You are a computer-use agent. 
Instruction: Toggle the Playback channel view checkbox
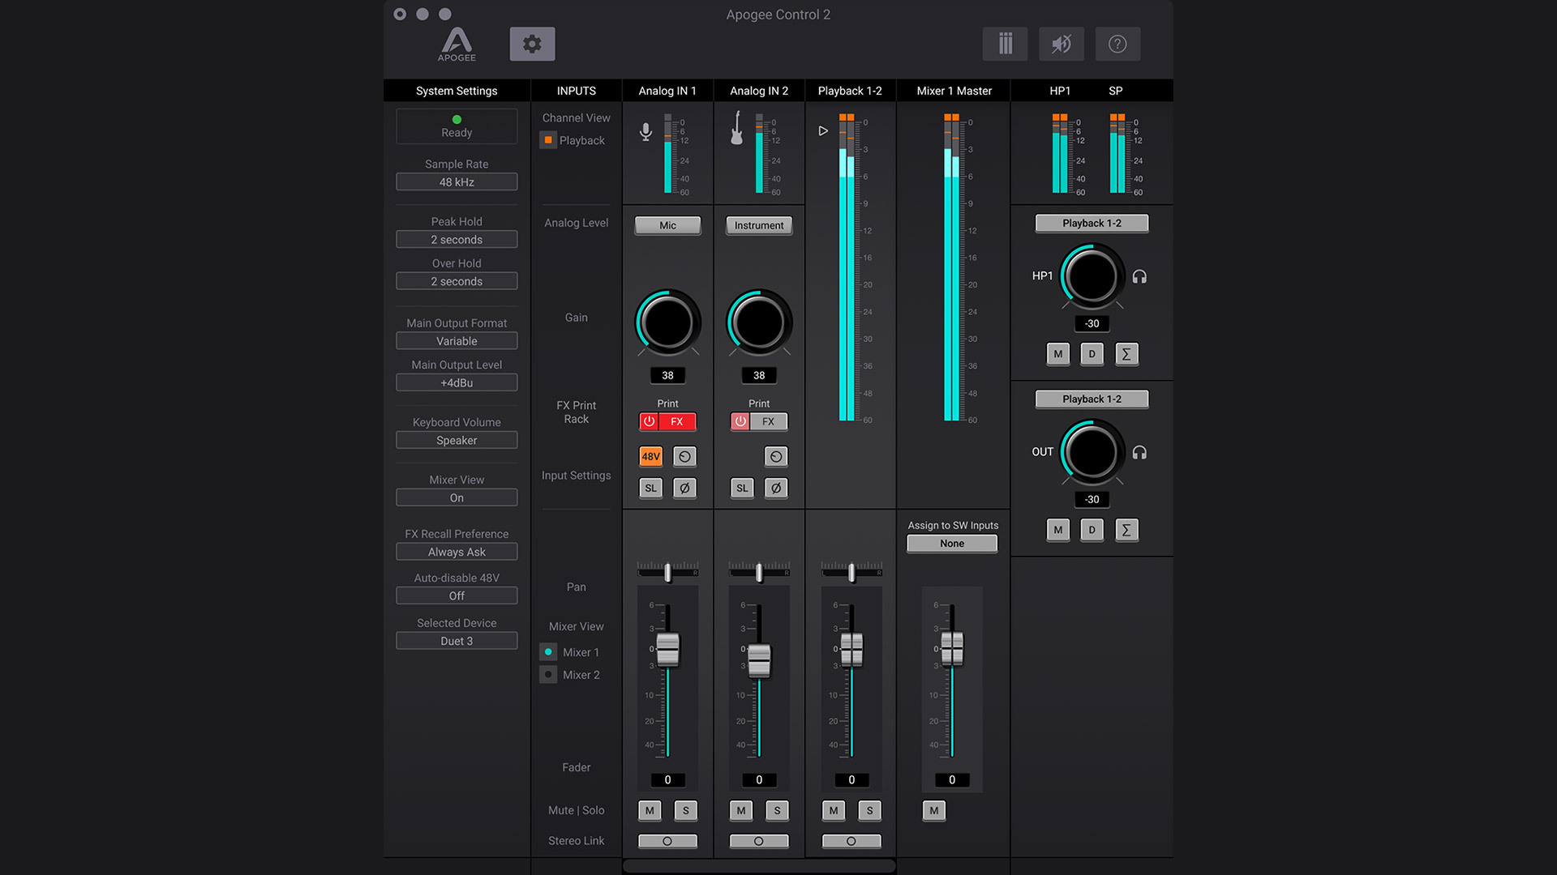548,140
